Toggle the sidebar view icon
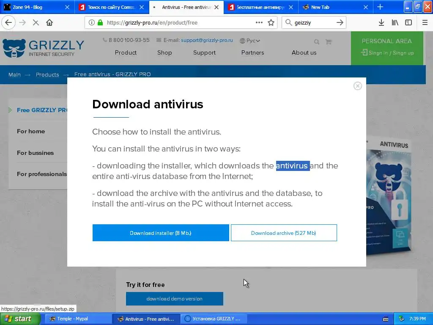This screenshot has width=433, height=325. (x=408, y=22)
